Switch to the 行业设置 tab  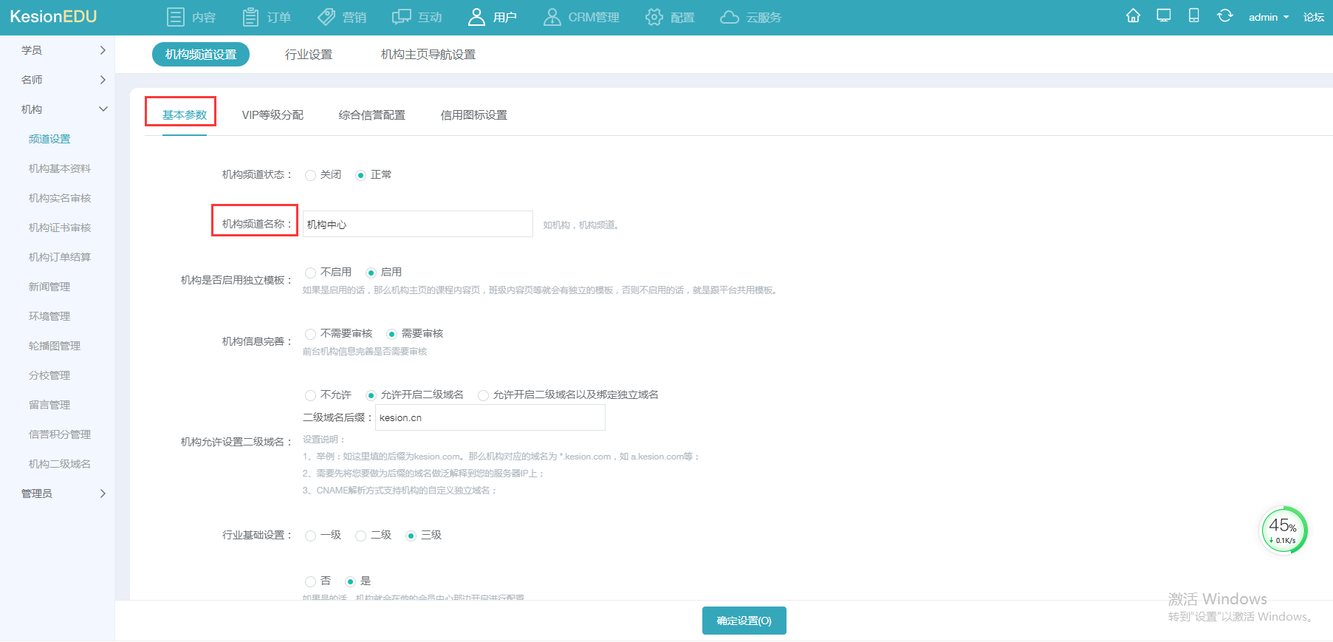tap(309, 55)
